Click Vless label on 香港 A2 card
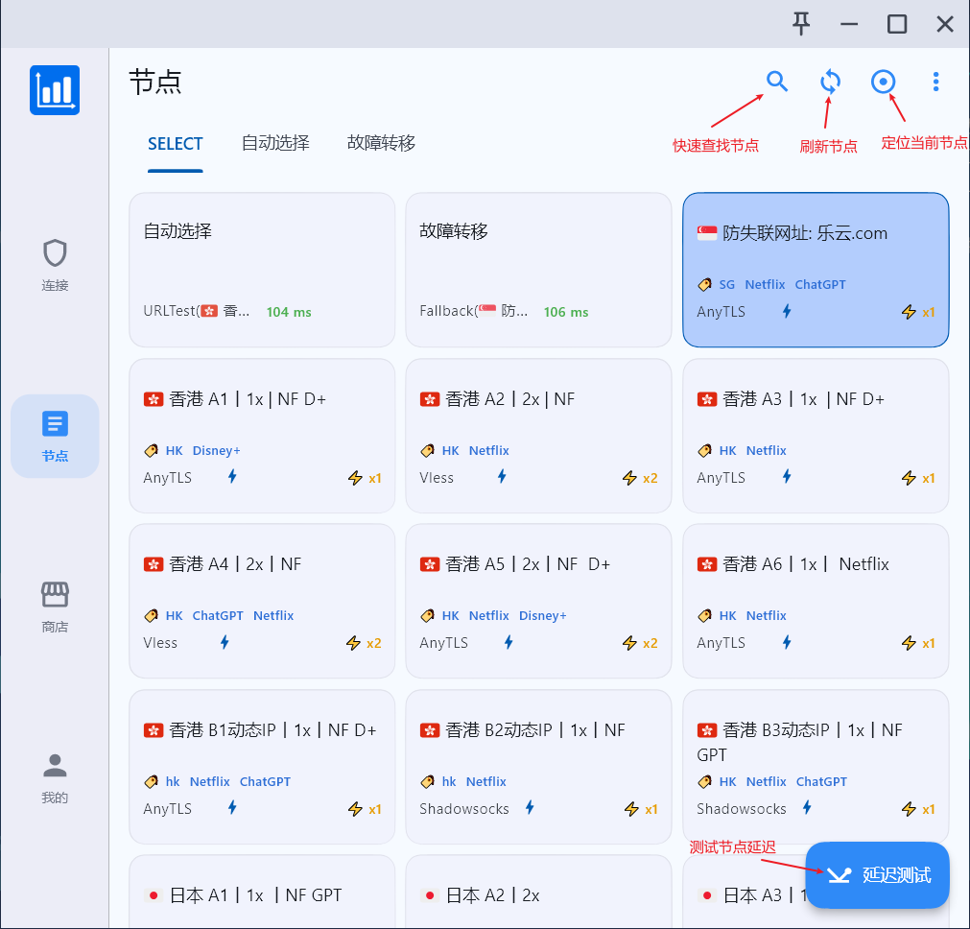 (437, 478)
